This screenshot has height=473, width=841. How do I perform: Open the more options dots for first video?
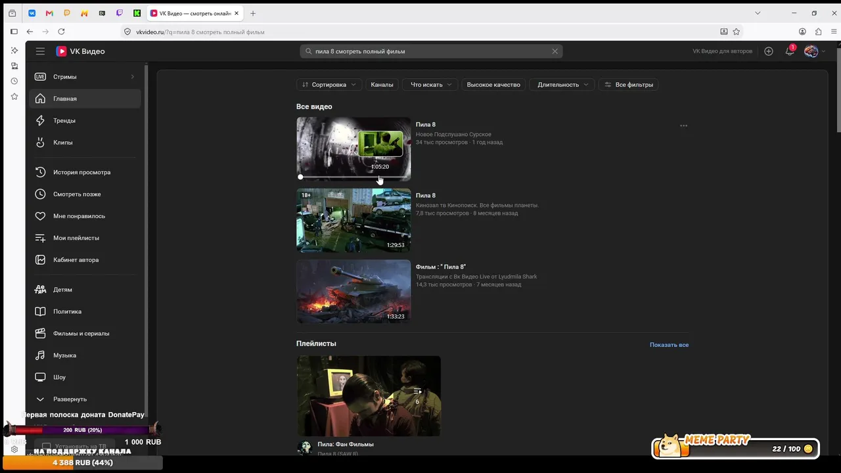click(683, 125)
